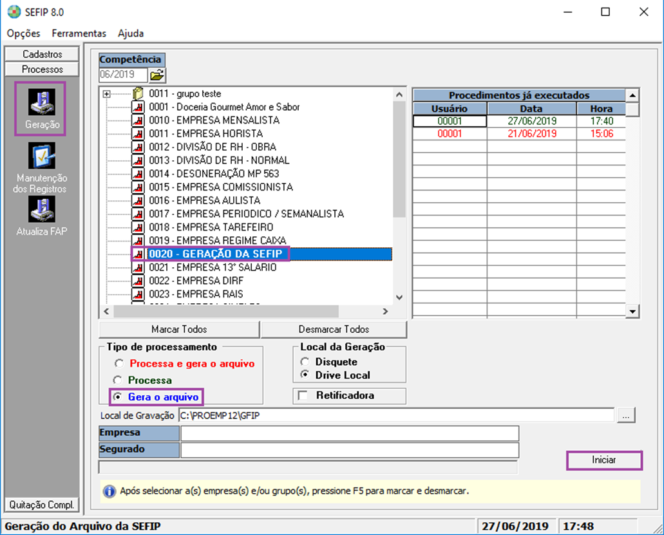Image resolution: width=664 pixels, height=535 pixels.
Task: Expand the Quitação Compl. sidebar section
Action: click(x=42, y=504)
